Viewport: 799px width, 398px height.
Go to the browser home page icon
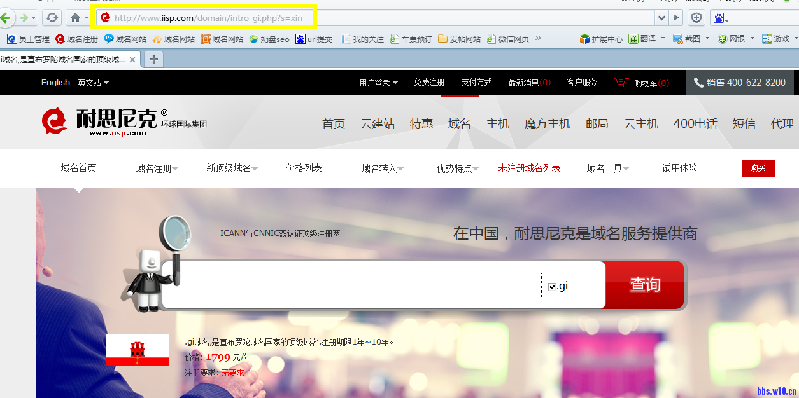pyautogui.click(x=76, y=18)
